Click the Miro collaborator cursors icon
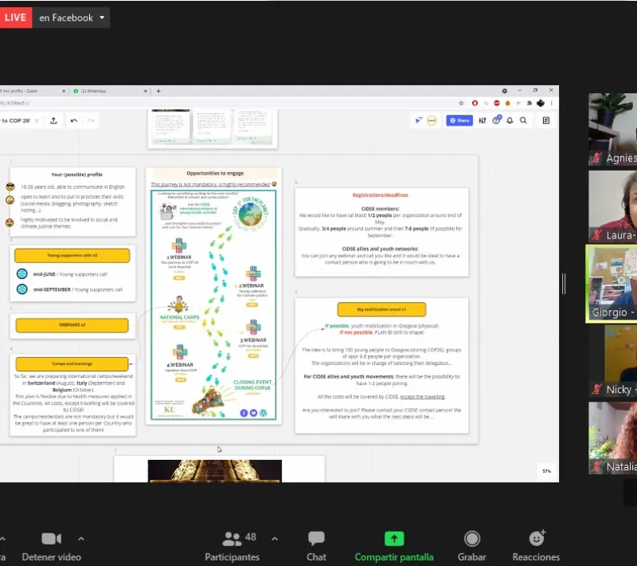This screenshot has width=637, height=566. [x=419, y=120]
